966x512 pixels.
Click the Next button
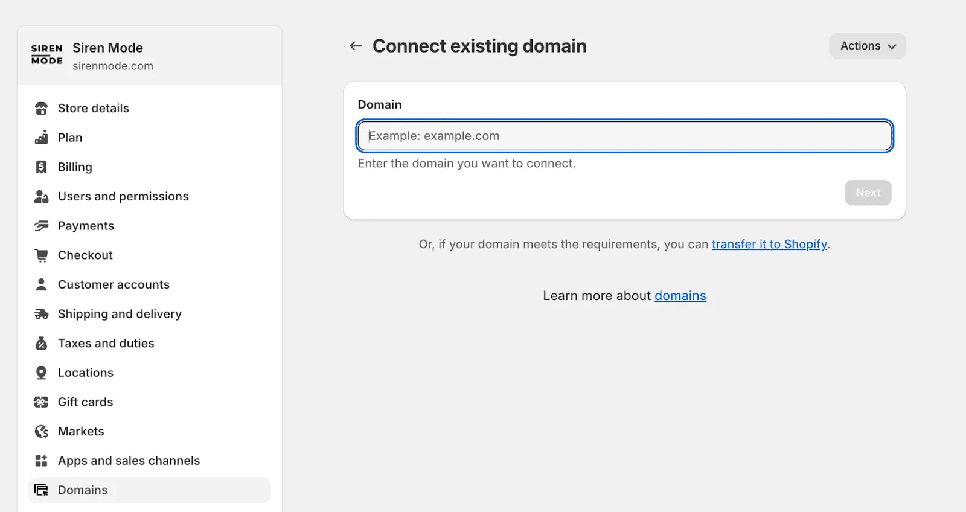pos(868,193)
